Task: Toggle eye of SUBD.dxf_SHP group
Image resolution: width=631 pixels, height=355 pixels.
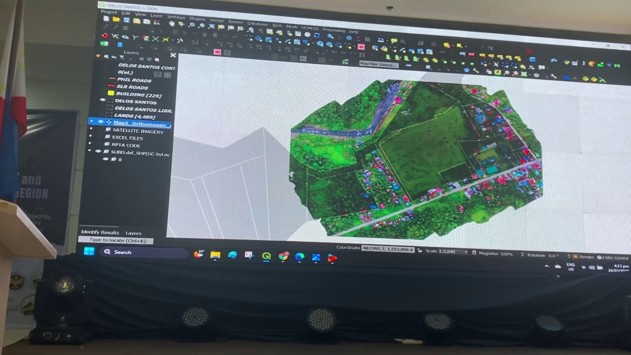Action: 98,152
